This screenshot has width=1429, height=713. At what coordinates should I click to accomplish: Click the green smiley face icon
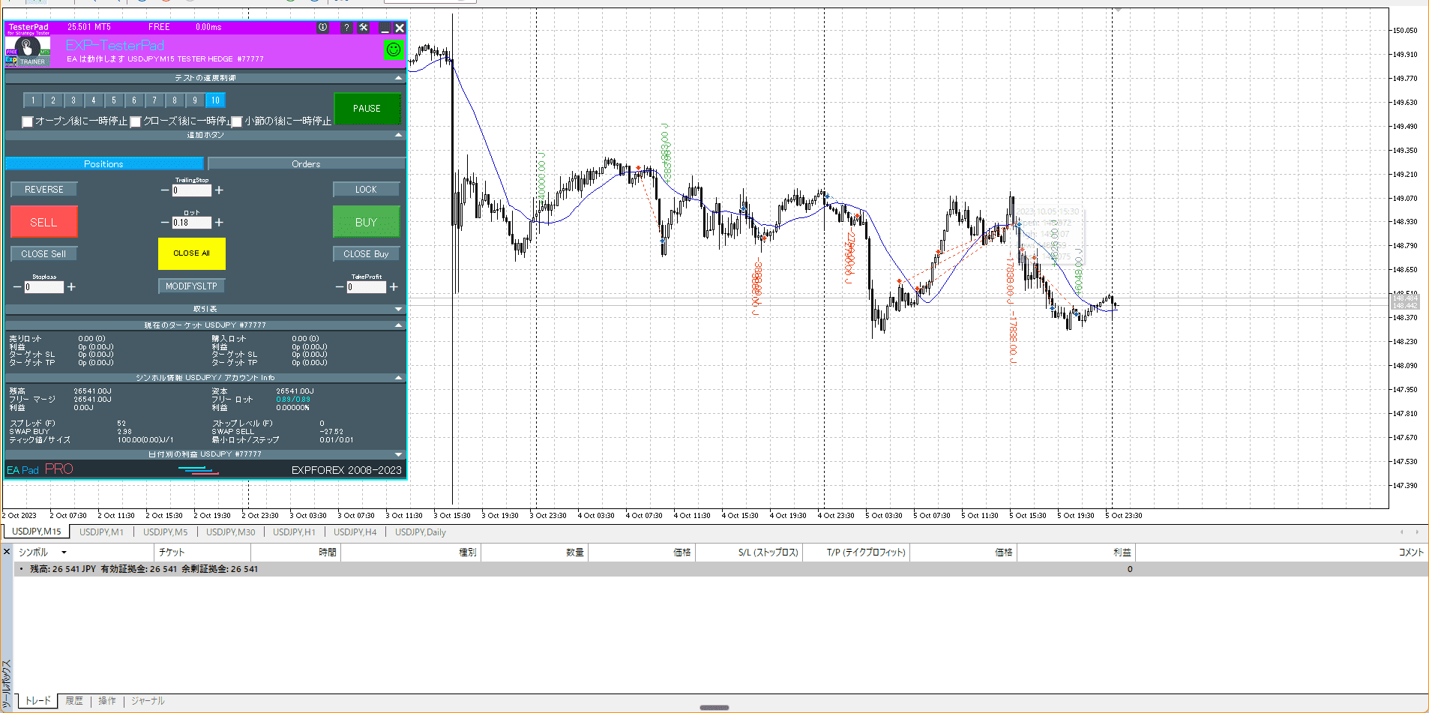394,50
